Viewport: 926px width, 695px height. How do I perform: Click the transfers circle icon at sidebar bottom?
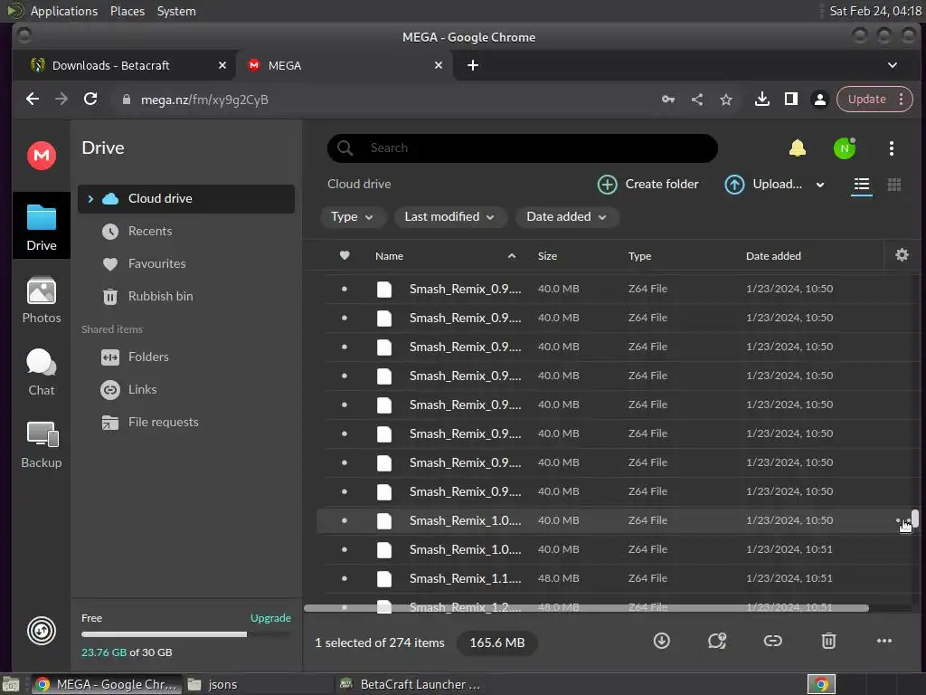(x=42, y=631)
